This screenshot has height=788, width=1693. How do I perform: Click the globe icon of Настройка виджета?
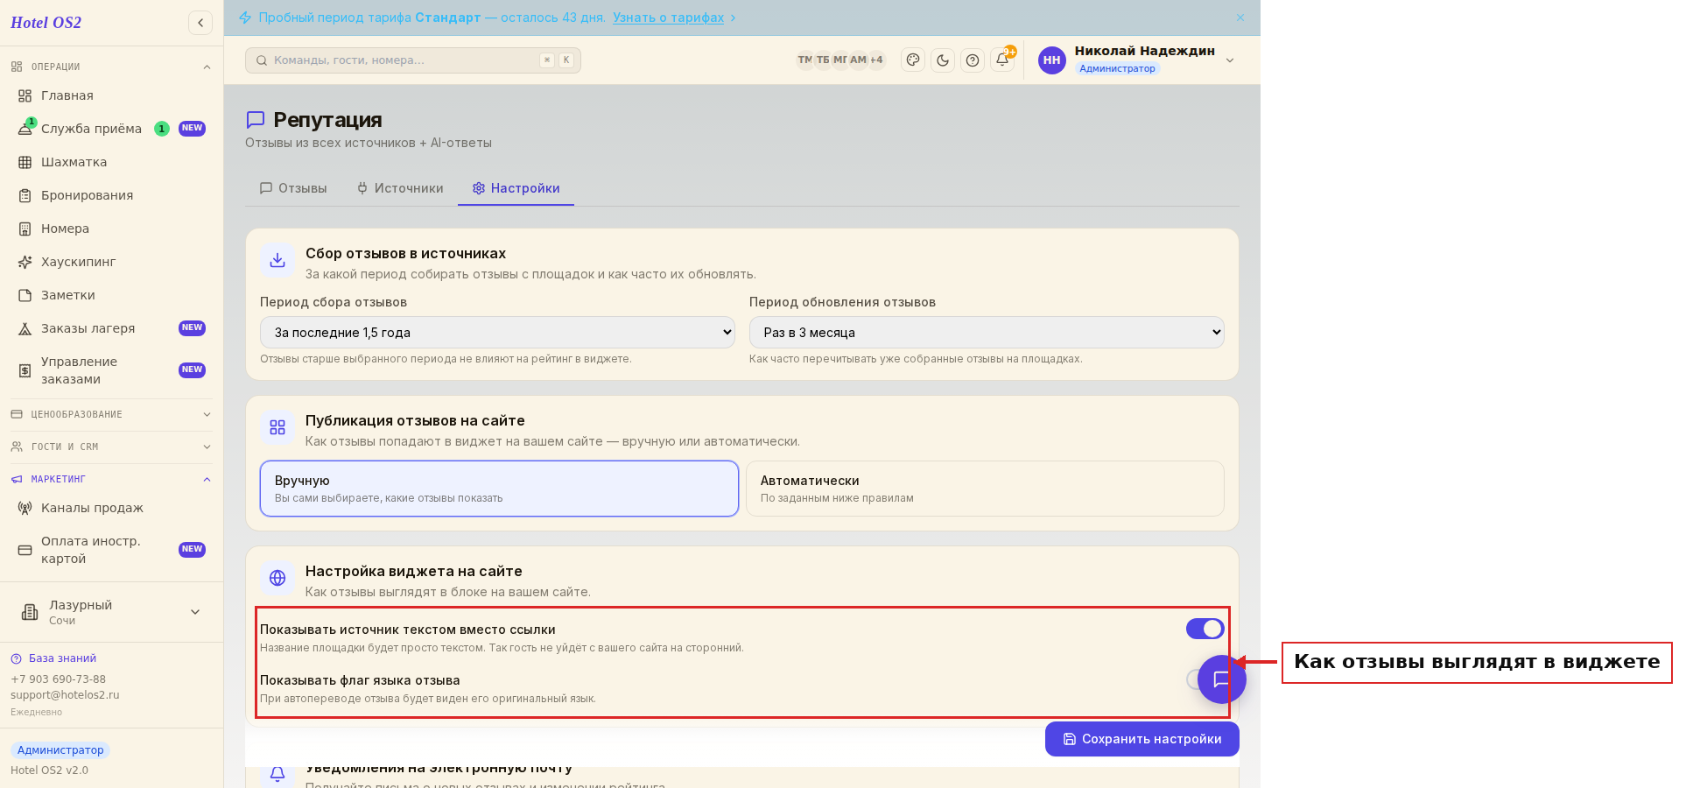click(x=277, y=578)
